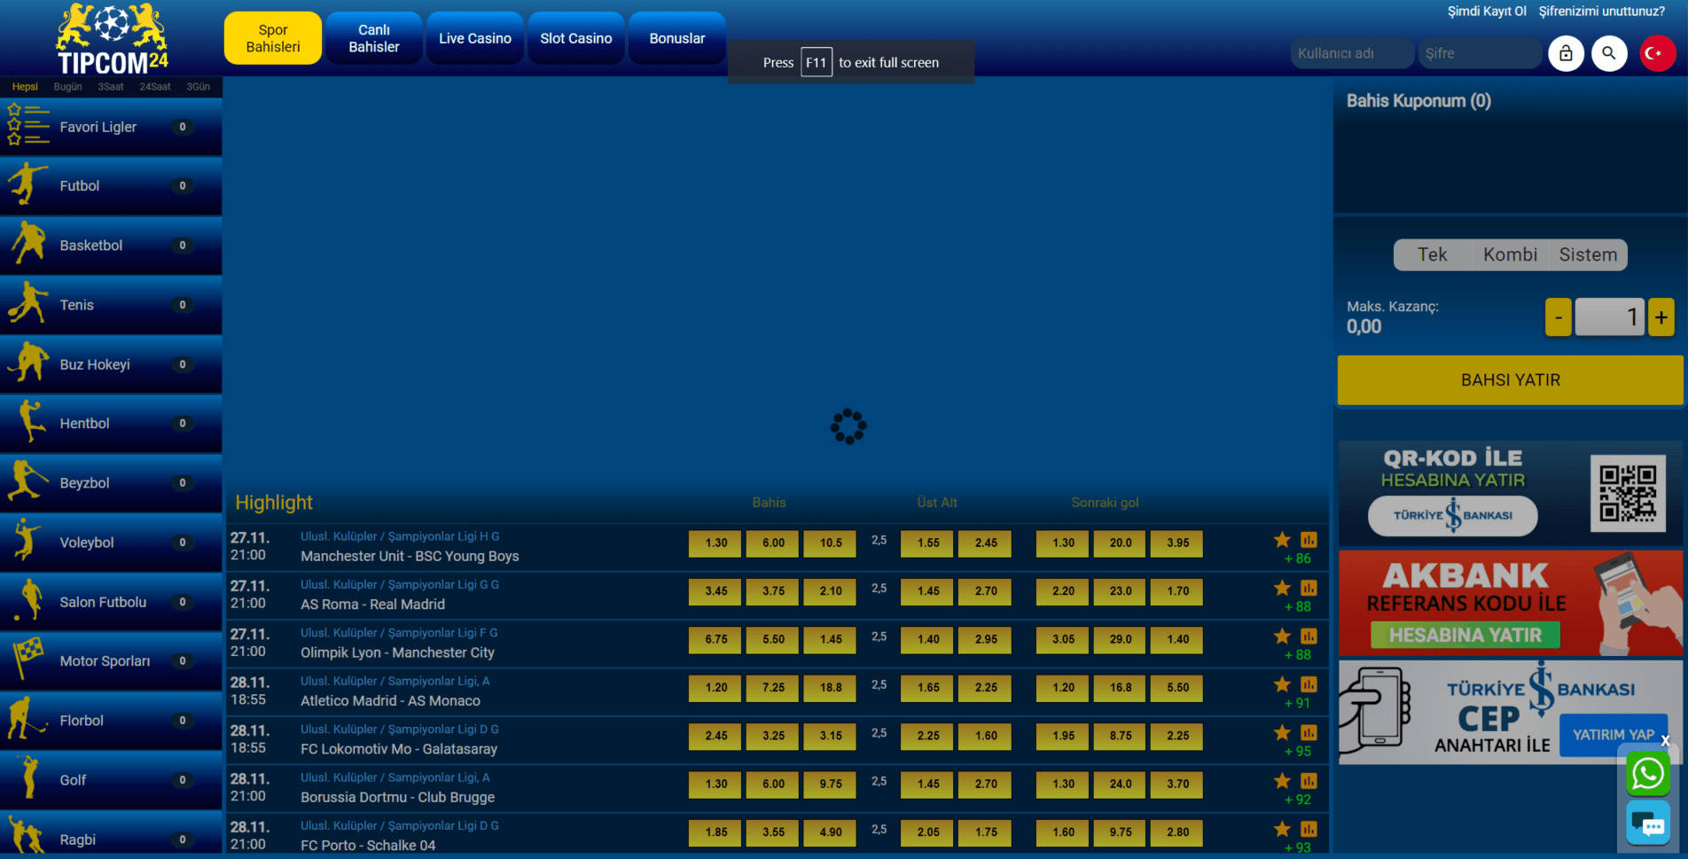1688x859 pixels.
Task: Open the live chat support icon
Action: 1648,824
